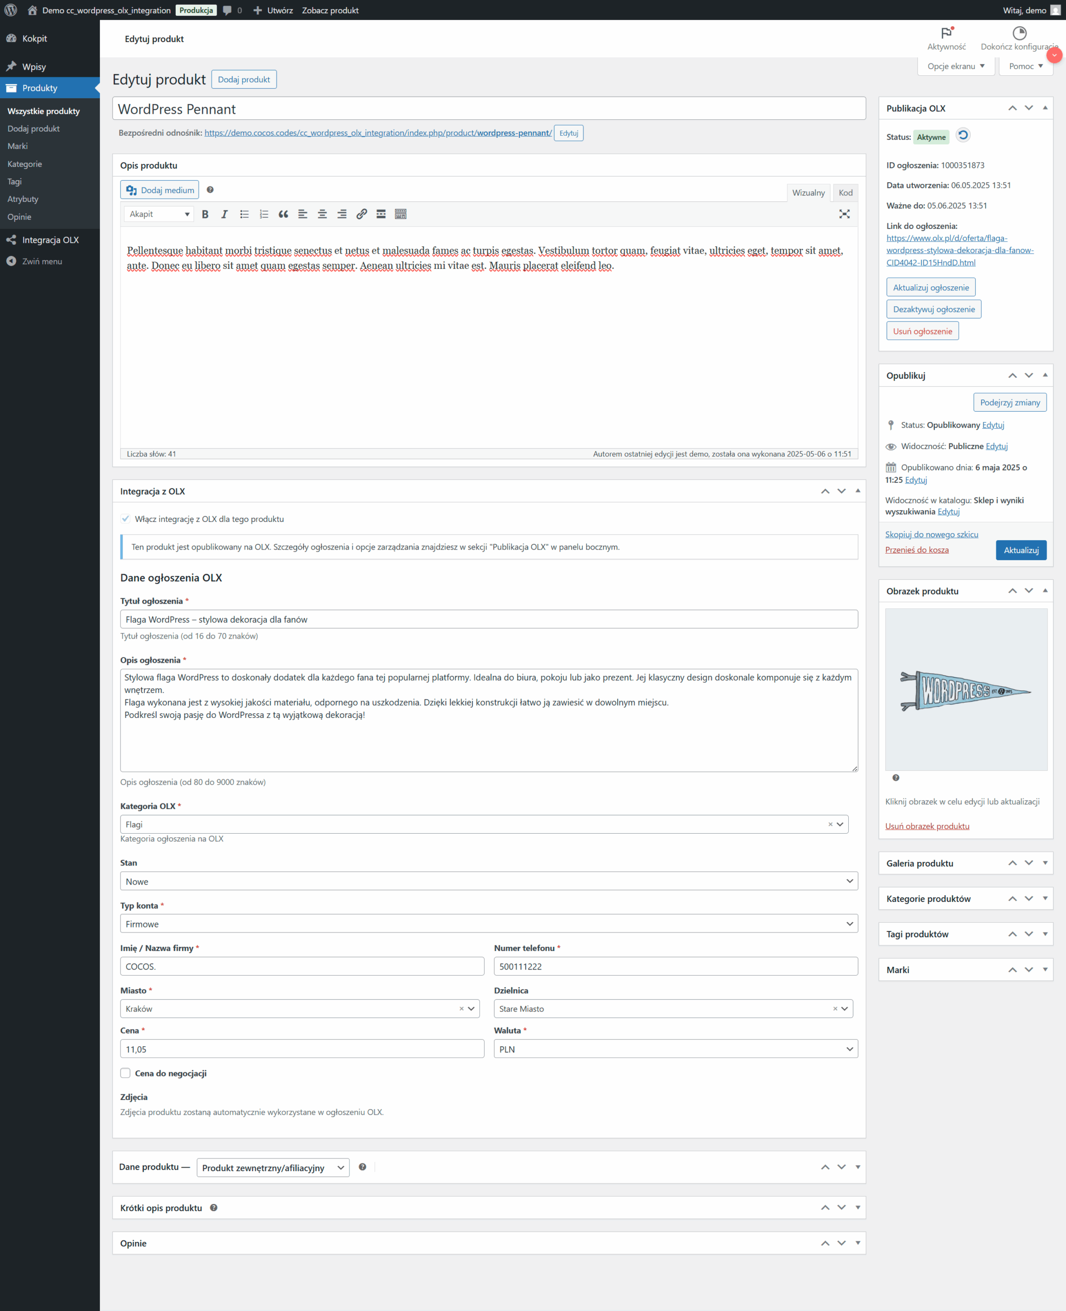1066x1311 pixels.
Task: Click the WordPress pennant product image
Action: pos(965,689)
